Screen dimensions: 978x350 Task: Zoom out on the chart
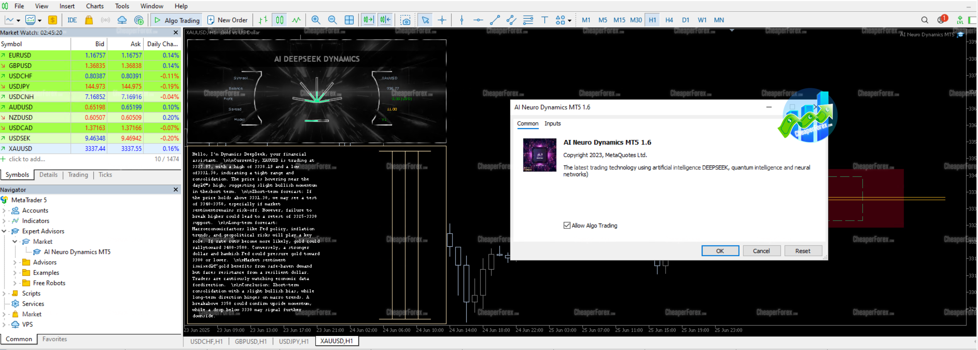point(332,20)
